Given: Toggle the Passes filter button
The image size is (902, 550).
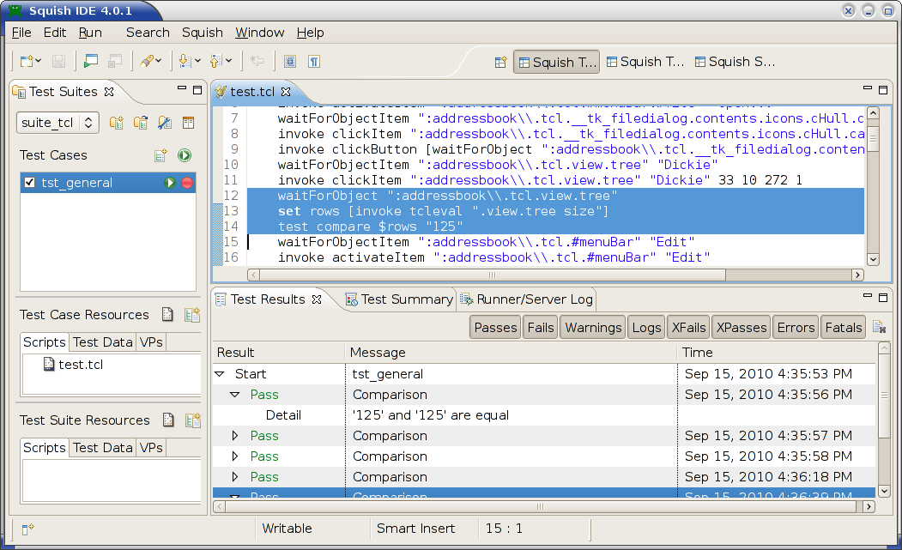Looking at the screenshot, I should [x=495, y=327].
